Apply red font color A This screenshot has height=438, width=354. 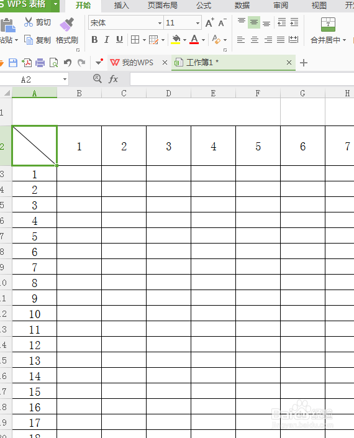(x=194, y=40)
